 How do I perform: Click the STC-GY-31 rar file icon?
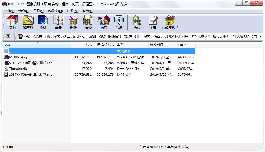click(x=6, y=63)
